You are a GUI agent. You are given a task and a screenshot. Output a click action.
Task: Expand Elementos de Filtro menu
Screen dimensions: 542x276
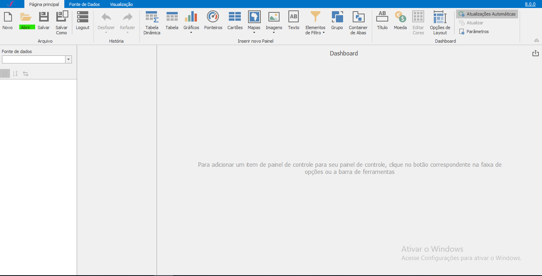pos(315,23)
